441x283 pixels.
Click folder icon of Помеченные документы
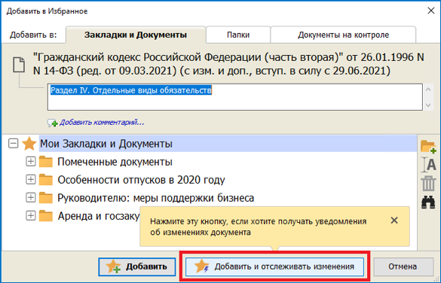(x=46, y=162)
